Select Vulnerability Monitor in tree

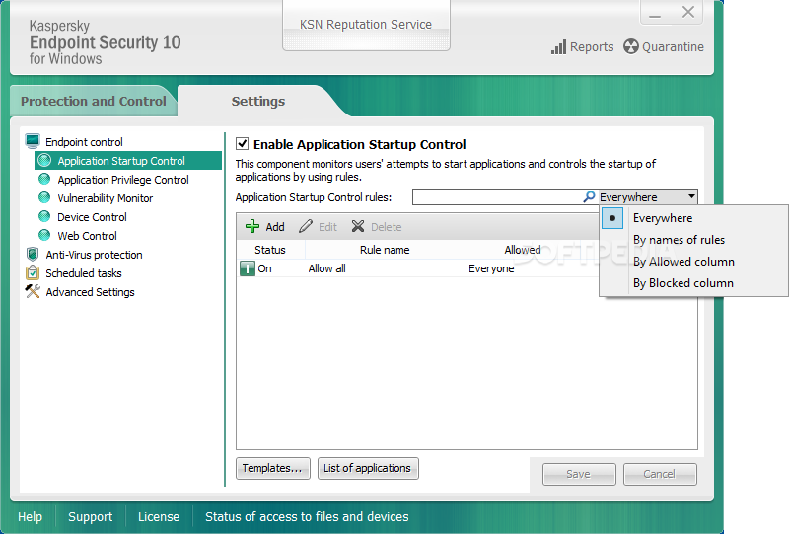click(x=106, y=198)
